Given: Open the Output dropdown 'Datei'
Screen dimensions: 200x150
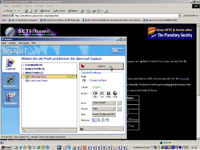Looking at the screenshot, I should pos(104,108).
